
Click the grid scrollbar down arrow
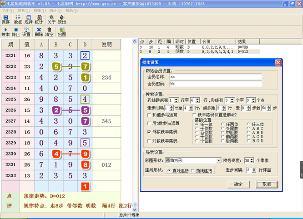[x=135, y=209]
